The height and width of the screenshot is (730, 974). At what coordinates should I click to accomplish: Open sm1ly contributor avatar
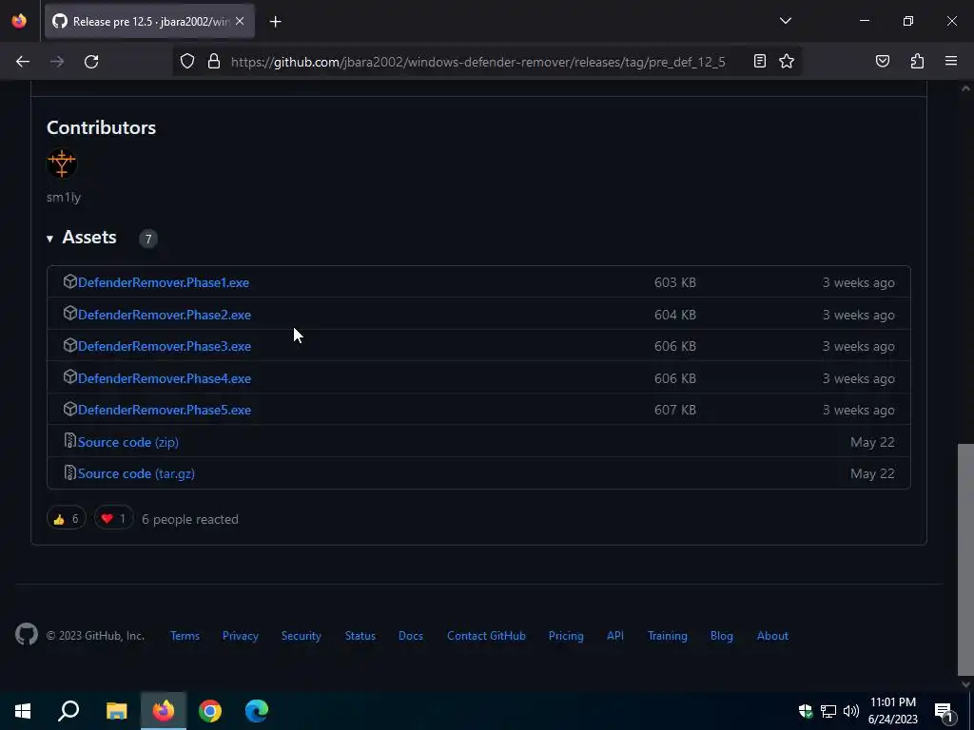click(x=62, y=163)
